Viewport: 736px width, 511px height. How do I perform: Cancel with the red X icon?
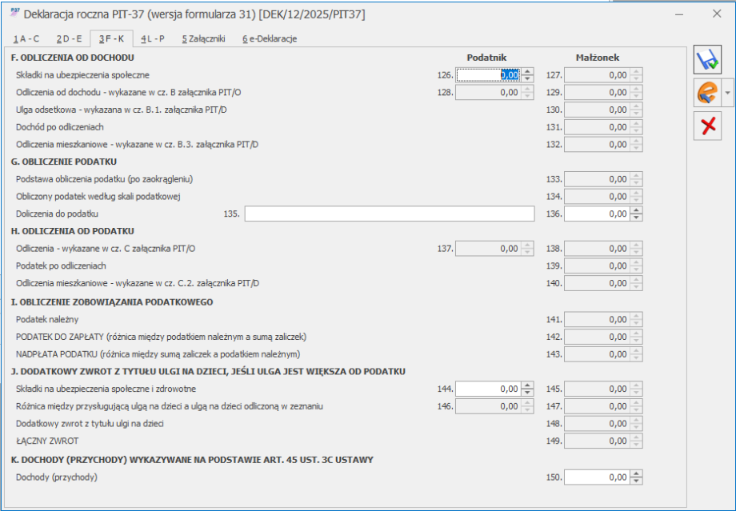point(707,126)
